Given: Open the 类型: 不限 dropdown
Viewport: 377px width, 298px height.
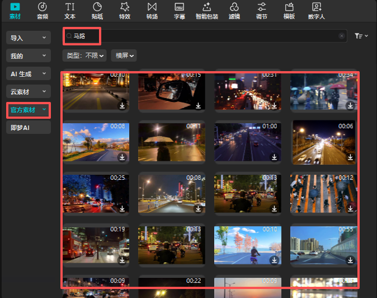Looking at the screenshot, I should [x=84, y=55].
